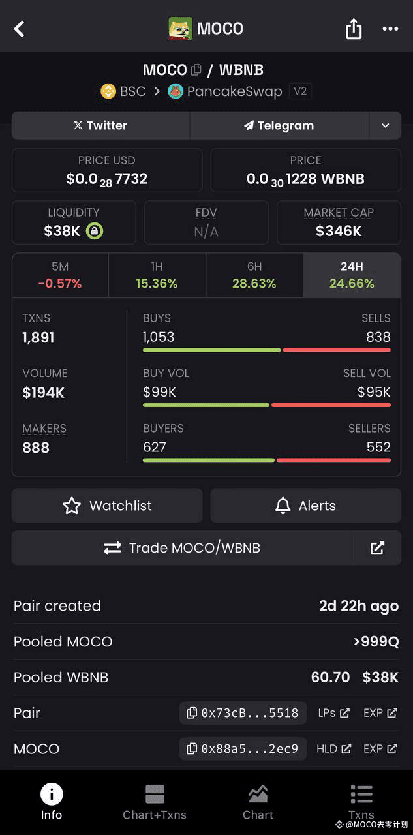Image resolution: width=413 pixels, height=835 pixels.
Task: Click the buys versus sells ratio bar
Action: (266, 350)
